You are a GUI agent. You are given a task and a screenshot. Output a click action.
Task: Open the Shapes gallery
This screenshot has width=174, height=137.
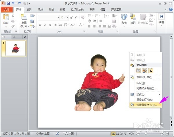(x=124, y=20)
